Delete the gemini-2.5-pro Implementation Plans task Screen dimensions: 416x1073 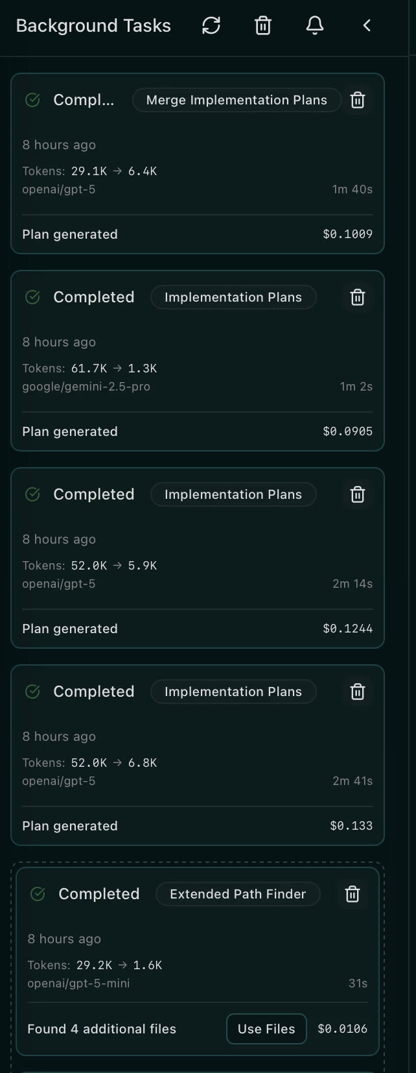tap(358, 297)
